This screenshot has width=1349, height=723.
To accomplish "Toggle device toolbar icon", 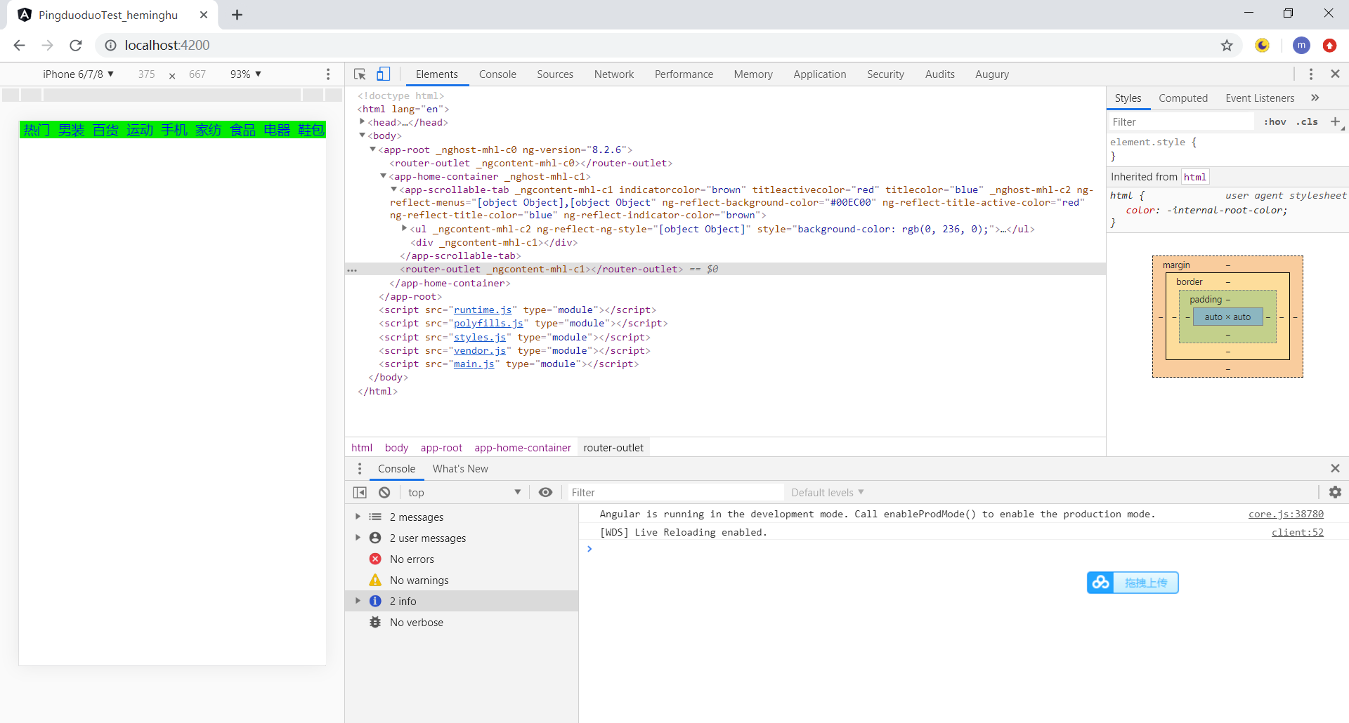I will 384,74.
